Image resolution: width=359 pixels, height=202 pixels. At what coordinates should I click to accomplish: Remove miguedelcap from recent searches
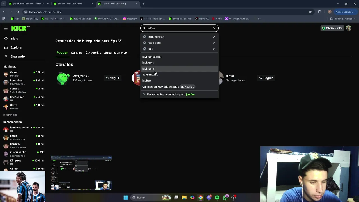[x=214, y=37]
